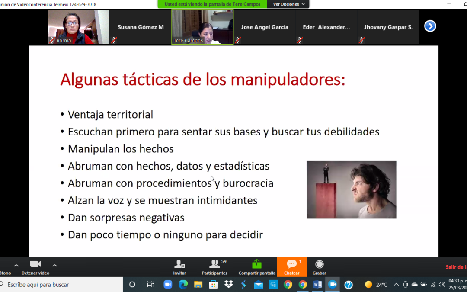Click the Windows Task View button

[x=150, y=285]
